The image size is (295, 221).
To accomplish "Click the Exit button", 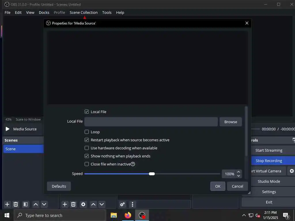I will (269, 202).
